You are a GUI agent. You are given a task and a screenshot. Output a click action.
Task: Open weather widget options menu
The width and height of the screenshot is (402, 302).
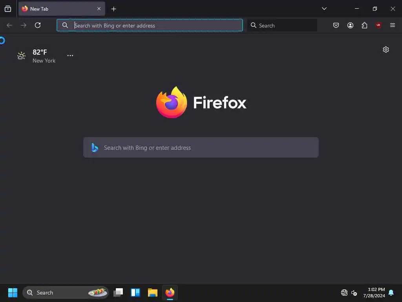[70, 55]
